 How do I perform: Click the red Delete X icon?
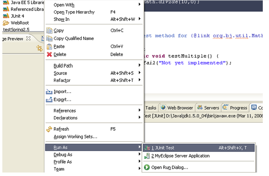pos(49,55)
